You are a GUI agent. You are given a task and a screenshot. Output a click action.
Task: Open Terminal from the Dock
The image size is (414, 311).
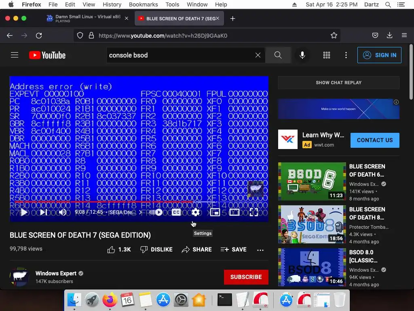coord(225,300)
